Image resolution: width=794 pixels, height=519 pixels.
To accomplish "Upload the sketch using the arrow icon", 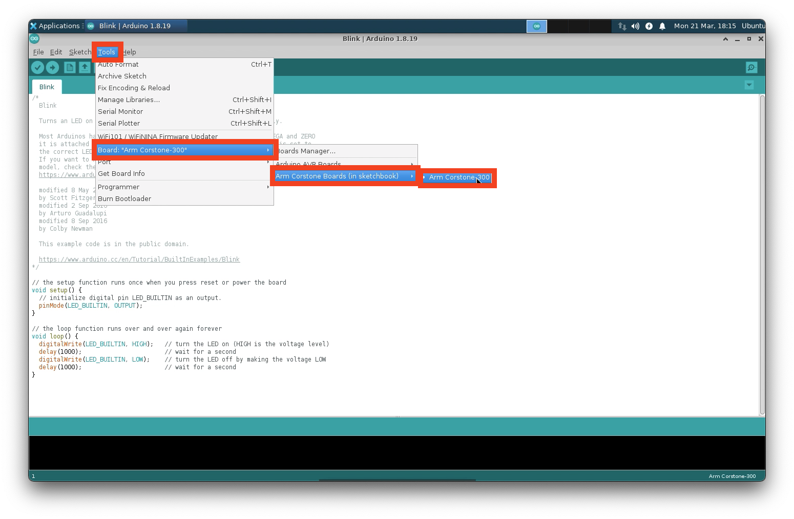I will pos(53,67).
